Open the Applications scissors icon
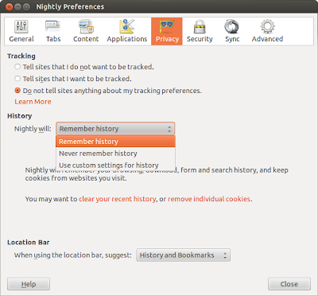 (127, 26)
